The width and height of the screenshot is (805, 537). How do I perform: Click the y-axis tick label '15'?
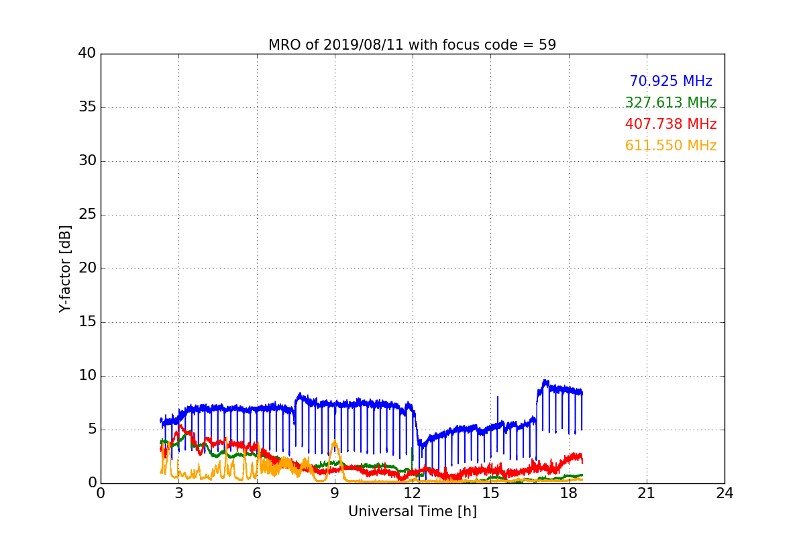point(87,322)
